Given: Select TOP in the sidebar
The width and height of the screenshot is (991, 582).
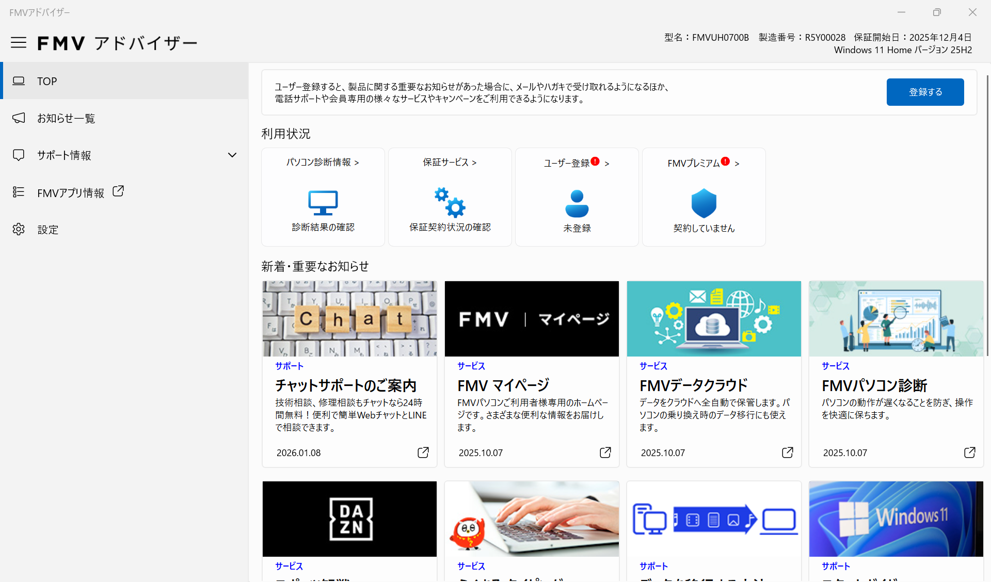Looking at the screenshot, I should coord(47,81).
